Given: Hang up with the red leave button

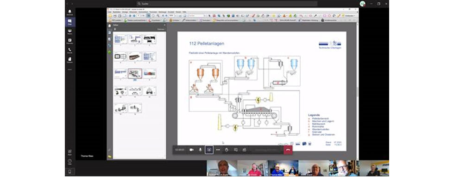Looking at the screenshot, I should [x=288, y=150].
